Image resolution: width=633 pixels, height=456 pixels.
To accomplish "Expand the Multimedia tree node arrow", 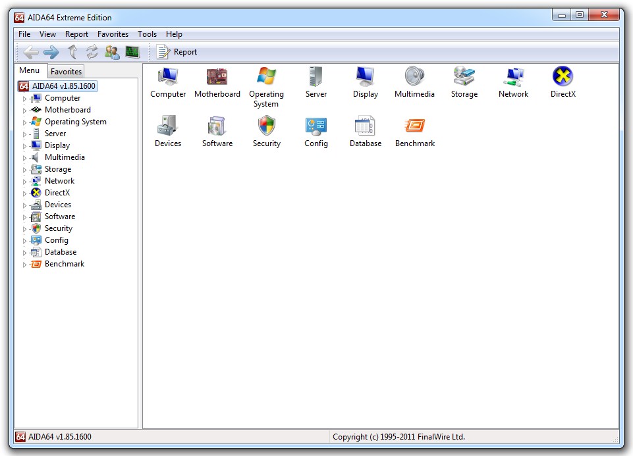I will 24,158.
